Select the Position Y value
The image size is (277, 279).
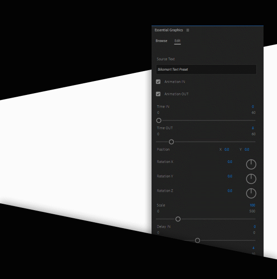pyautogui.click(x=247, y=149)
